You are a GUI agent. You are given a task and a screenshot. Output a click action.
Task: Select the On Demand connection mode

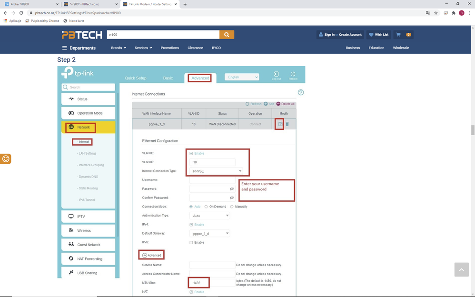(x=206, y=207)
